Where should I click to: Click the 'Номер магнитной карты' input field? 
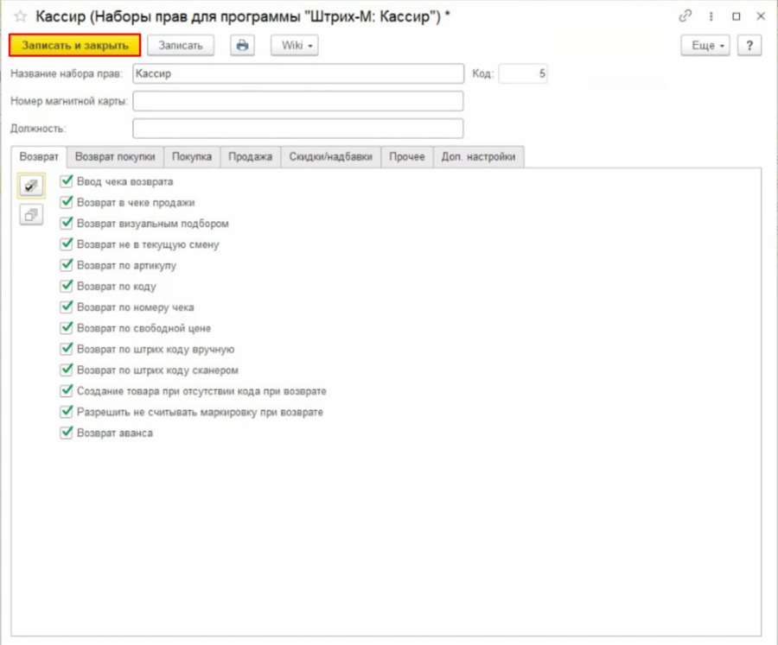[298, 101]
